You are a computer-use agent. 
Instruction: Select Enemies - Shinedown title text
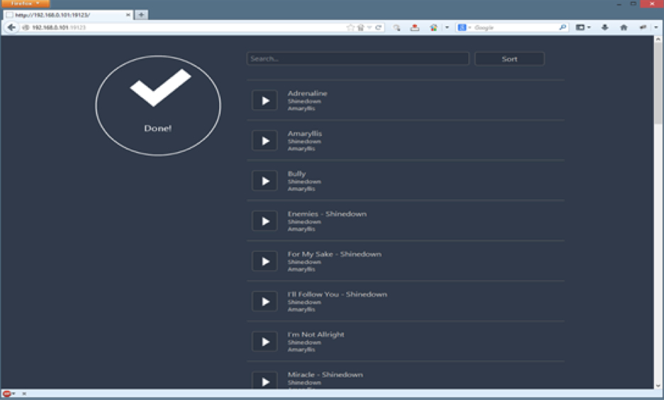click(327, 213)
